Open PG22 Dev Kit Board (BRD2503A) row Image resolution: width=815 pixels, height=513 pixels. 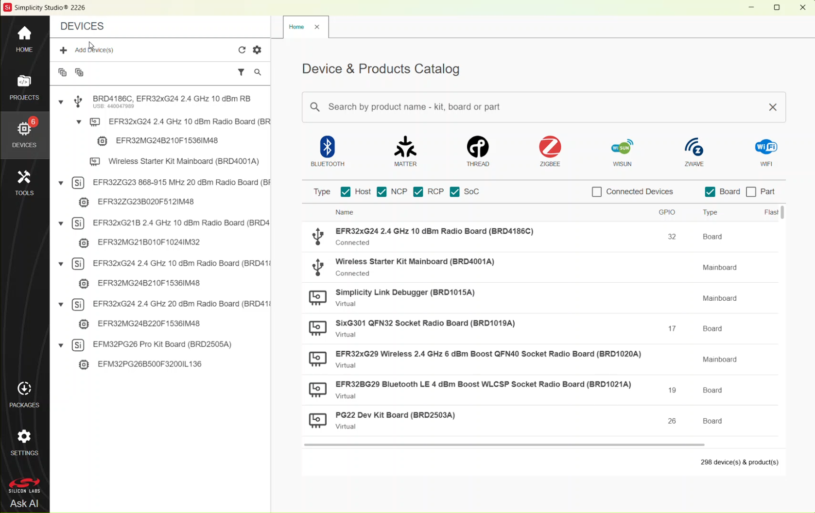pos(540,421)
